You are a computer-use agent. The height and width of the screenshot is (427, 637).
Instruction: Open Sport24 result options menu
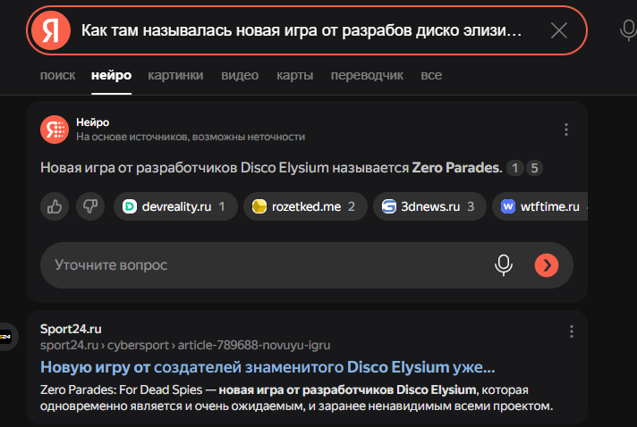[x=572, y=331]
